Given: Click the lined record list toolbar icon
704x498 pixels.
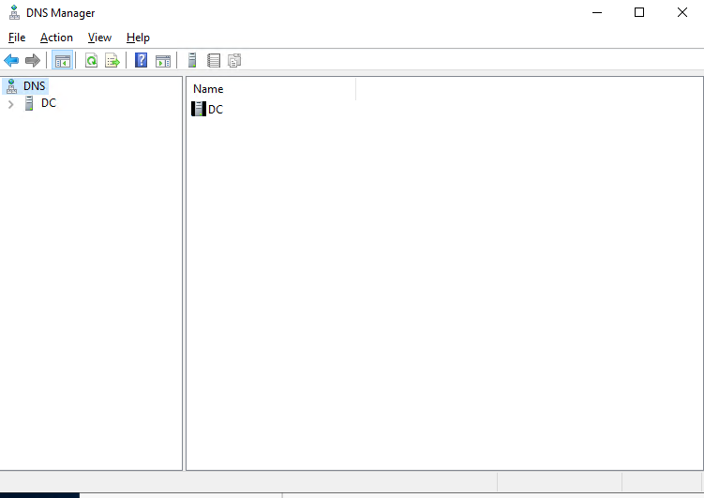Looking at the screenshot, I should 214,60.
